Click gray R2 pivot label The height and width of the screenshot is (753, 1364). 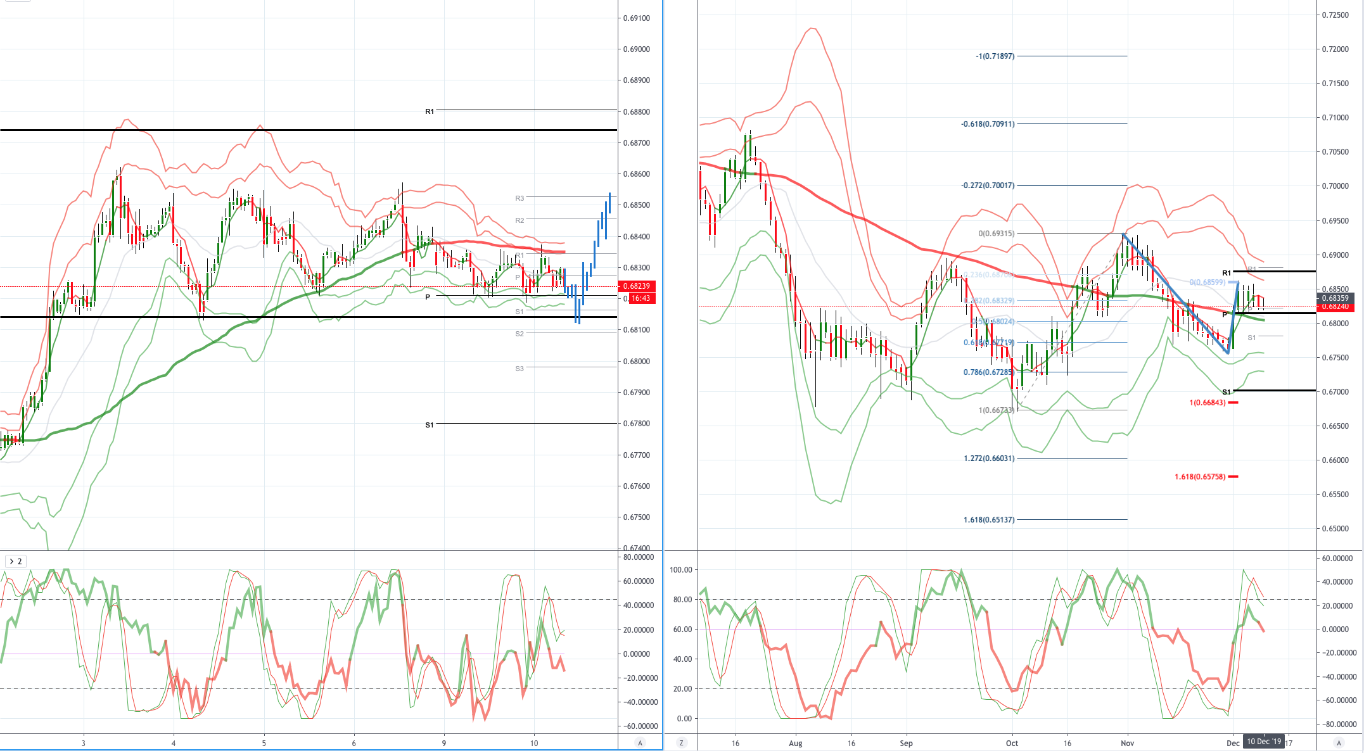coord(519,220)
